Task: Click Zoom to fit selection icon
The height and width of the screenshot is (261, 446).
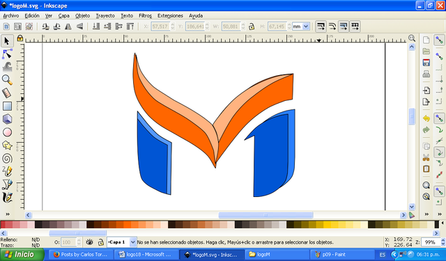Action: click(x=426, y=185)
